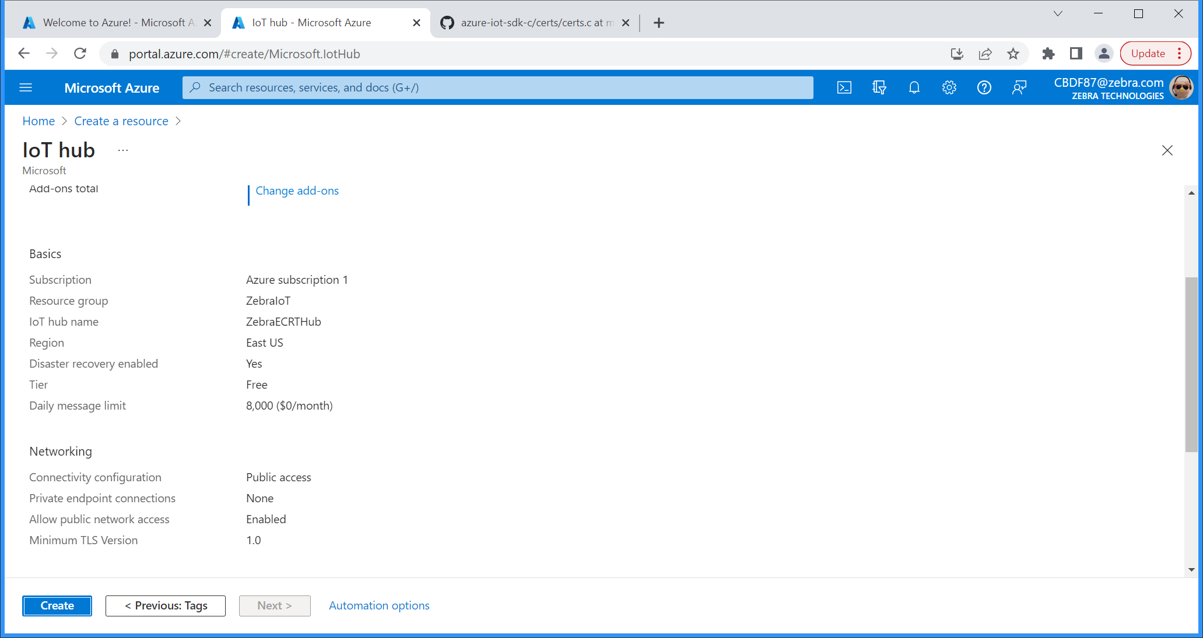
Task: Go back in browser history
Action: [24, 54]
